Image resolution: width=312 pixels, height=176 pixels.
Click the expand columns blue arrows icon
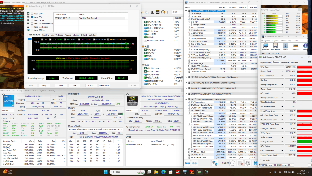click(187, 163)
